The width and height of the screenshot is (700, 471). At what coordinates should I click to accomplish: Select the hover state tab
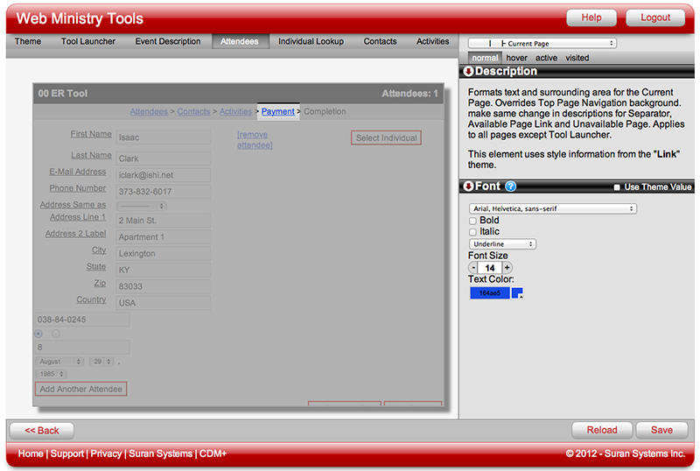(x=516, y=58)
